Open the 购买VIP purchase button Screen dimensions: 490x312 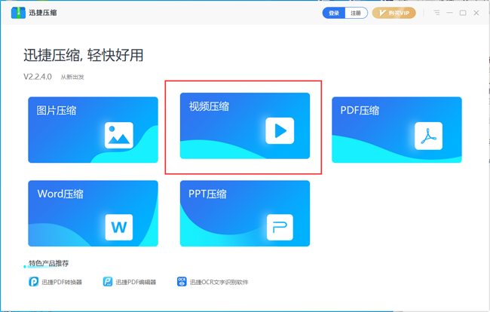click(x=394, y=13)
